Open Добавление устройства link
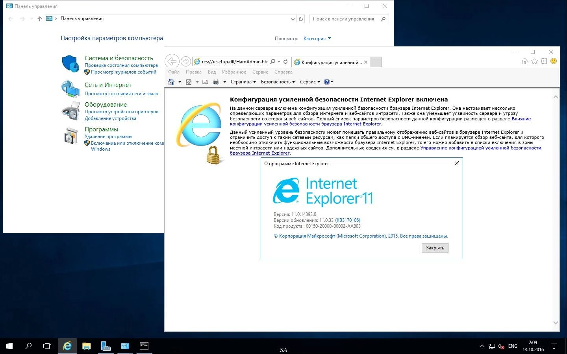567x354 pixels. click(110, 118)
